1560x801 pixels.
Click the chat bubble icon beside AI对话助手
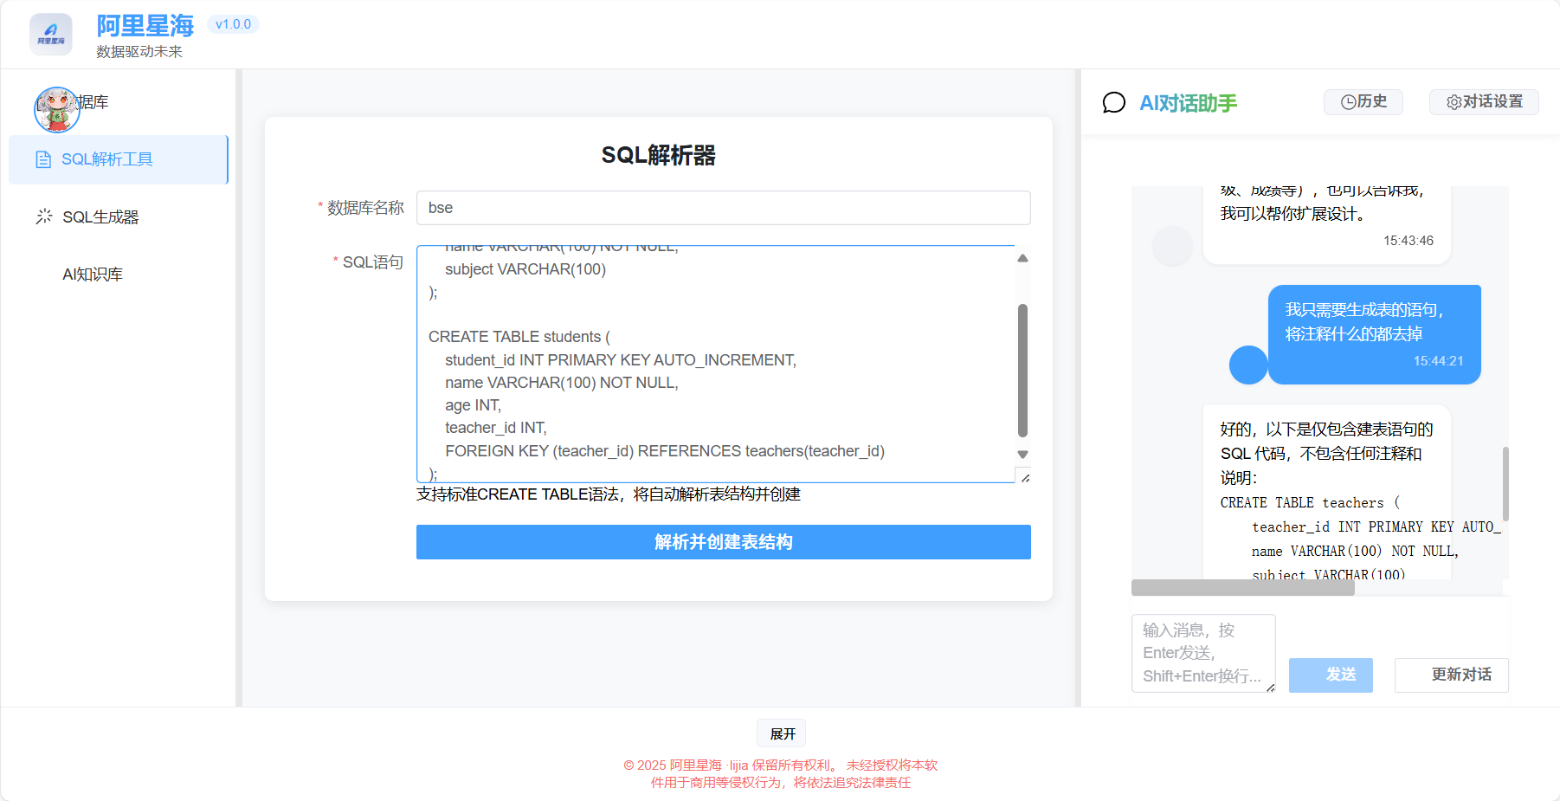point(1114,103)
